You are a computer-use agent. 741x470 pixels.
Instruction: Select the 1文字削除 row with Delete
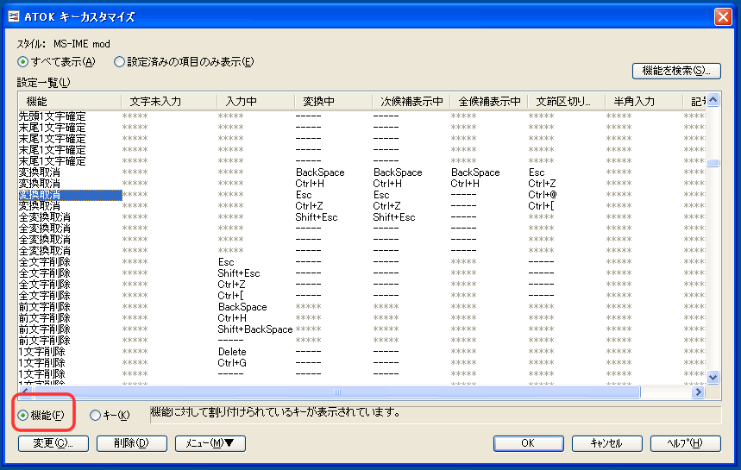tap(362, 352)
